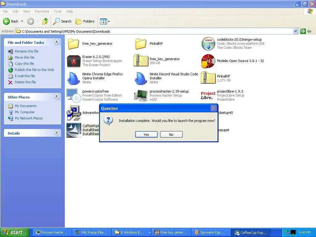Select the codeblocks-20.03mingw-setup installer icon
Viewport: 316px width, 237px height.
click(208, 44)
